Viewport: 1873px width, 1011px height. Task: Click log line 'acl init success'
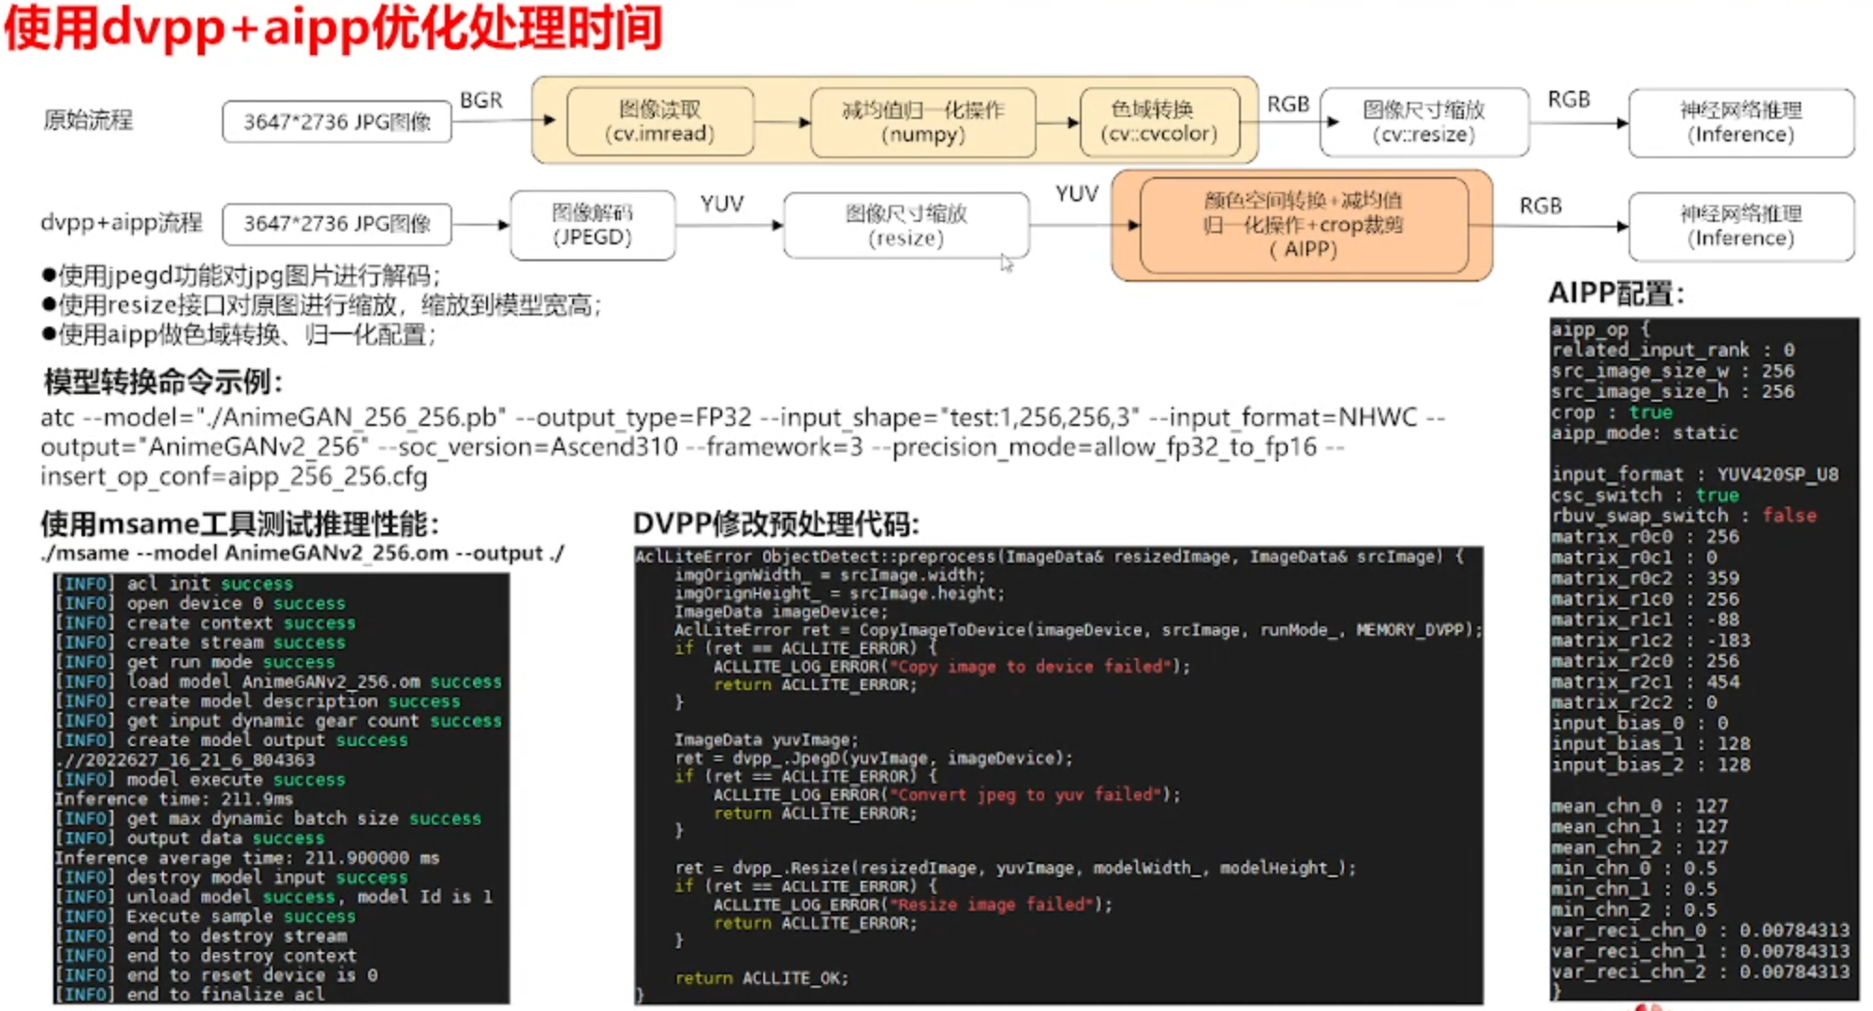(174, 583)
